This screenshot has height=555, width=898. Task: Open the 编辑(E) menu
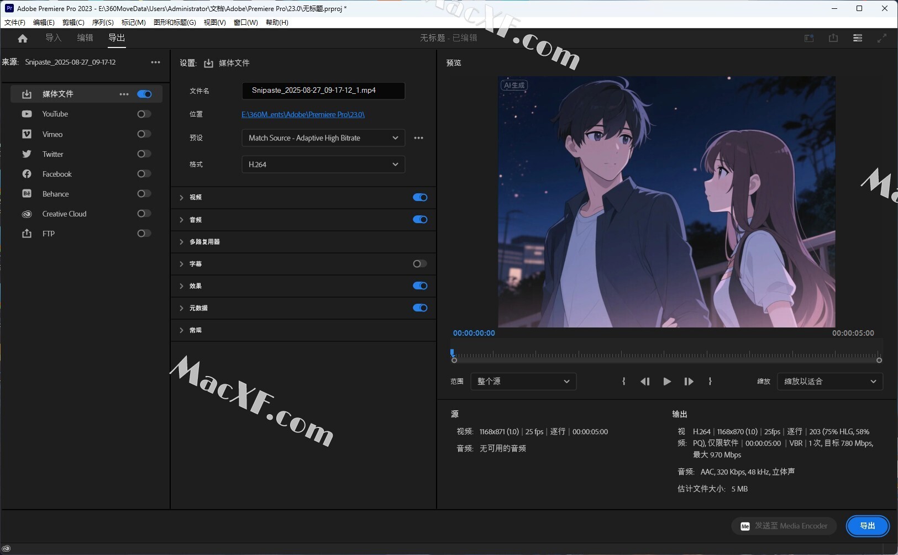tap(44, 23)
